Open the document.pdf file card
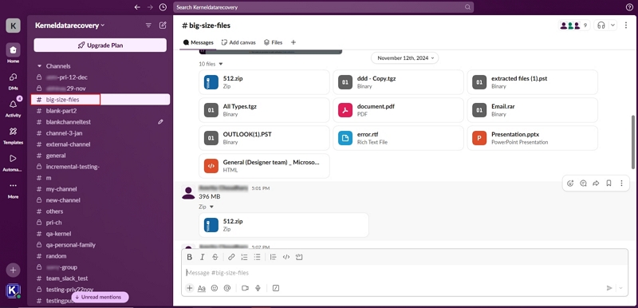This screenshot has height=308, width=638. [398, 110]
